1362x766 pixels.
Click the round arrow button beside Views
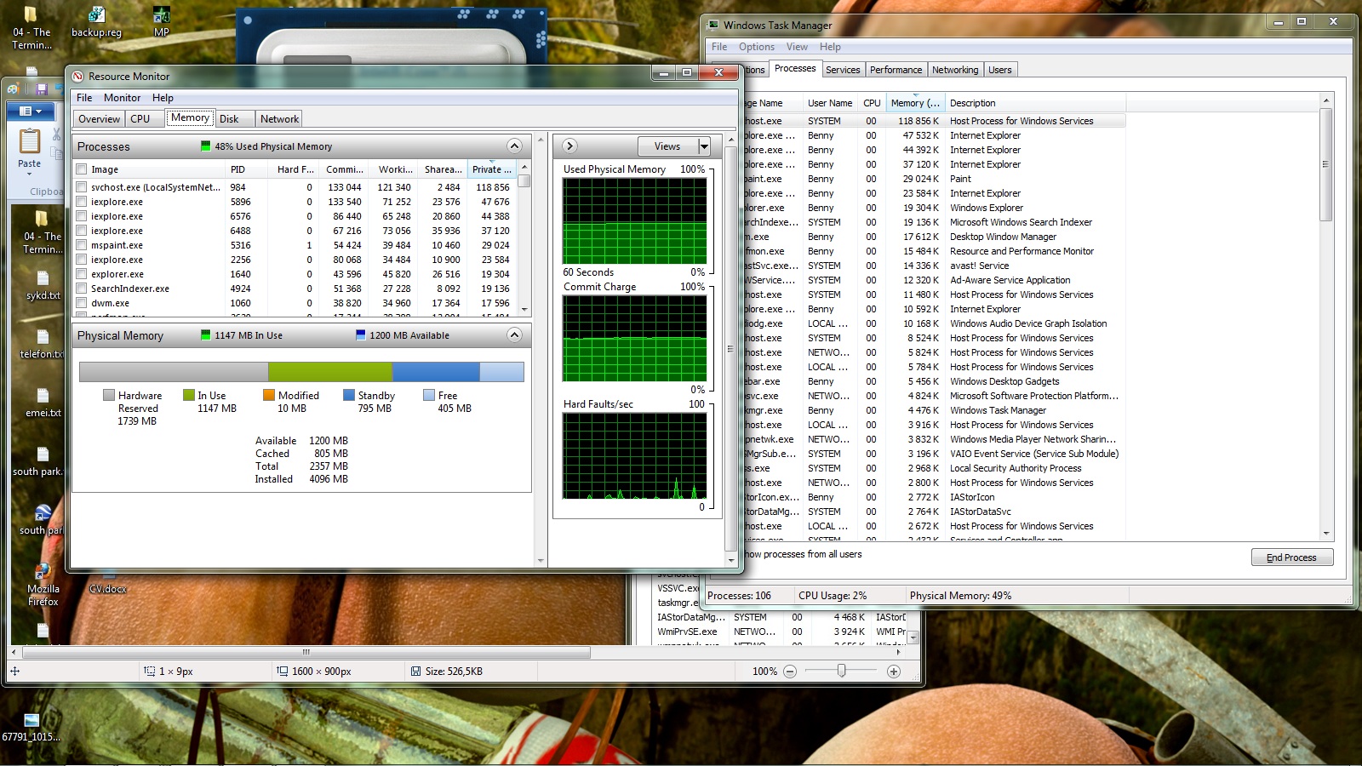coord(570,146)
